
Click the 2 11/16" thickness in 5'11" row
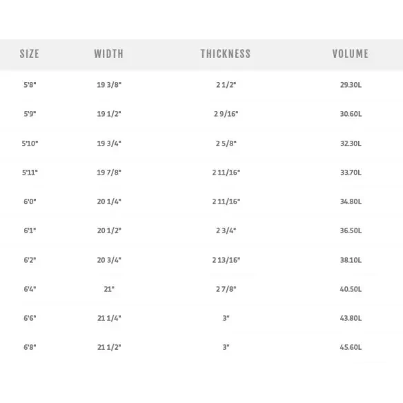[x=226, y=173]
